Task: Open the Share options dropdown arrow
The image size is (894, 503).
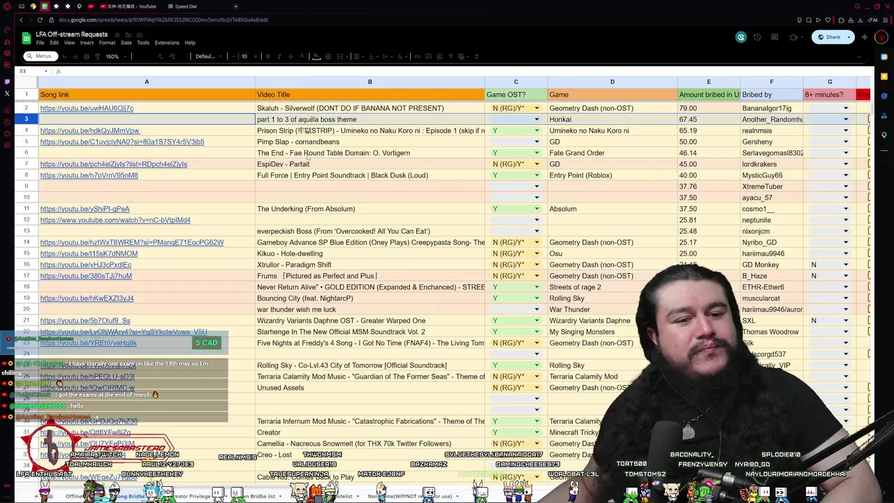Action: click(x=849, y=37)
